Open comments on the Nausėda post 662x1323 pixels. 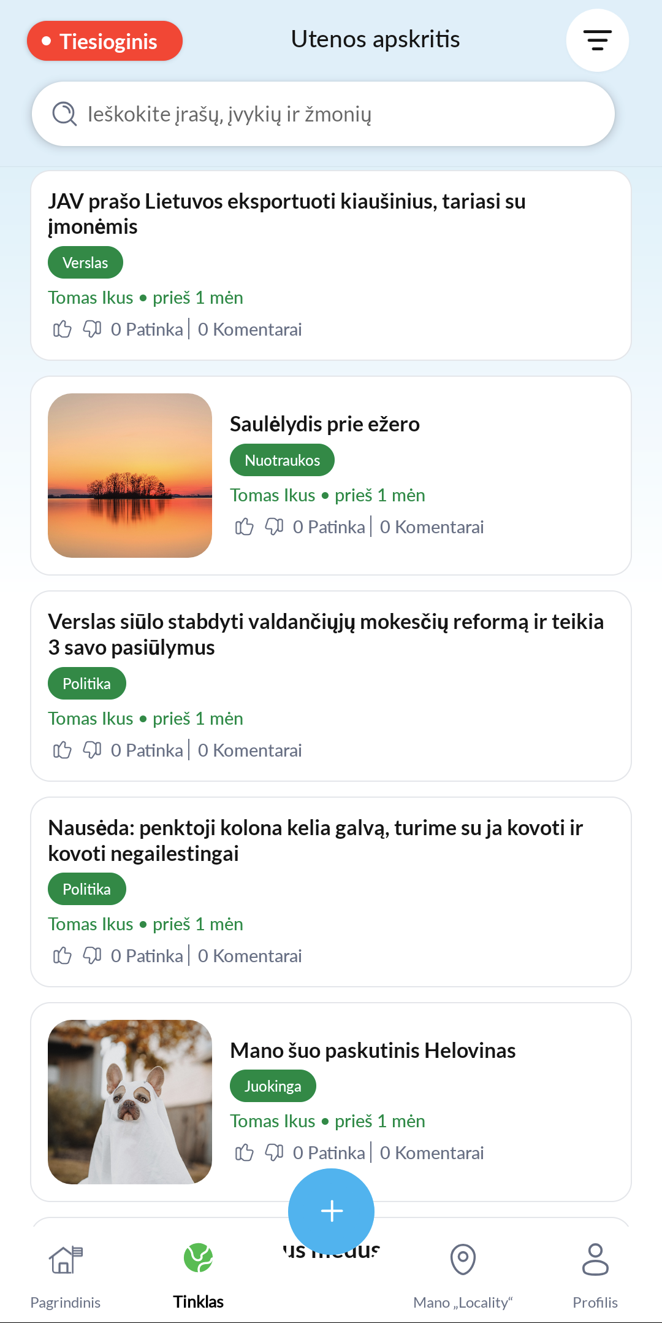click(250, 955)
